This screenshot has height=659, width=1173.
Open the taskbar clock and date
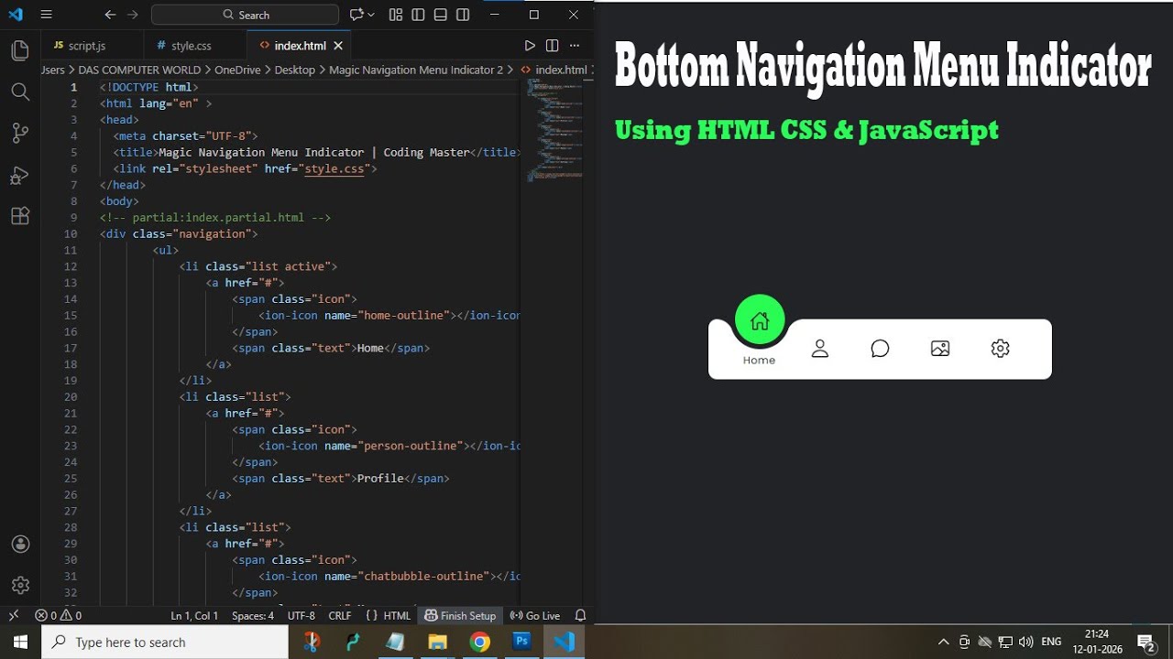click(x=1097, y=642)
